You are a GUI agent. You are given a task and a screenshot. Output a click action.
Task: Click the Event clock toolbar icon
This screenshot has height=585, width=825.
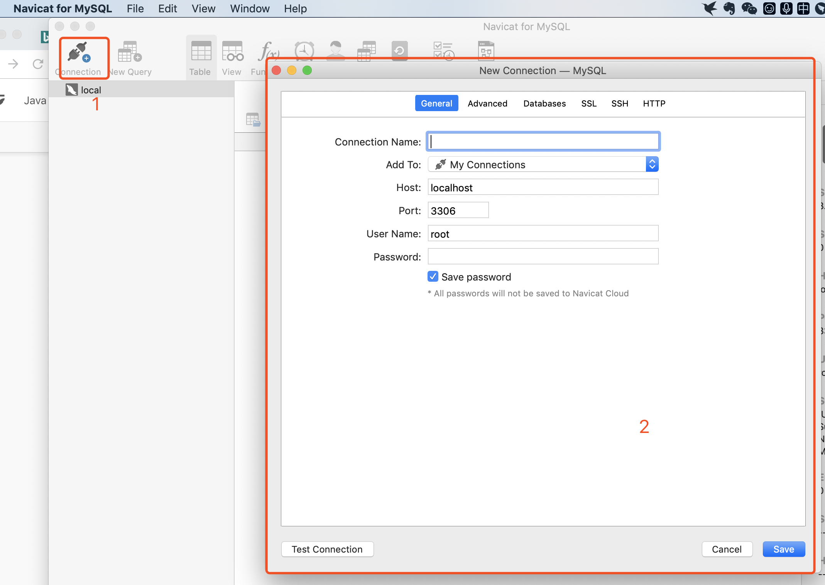point(304,50)
